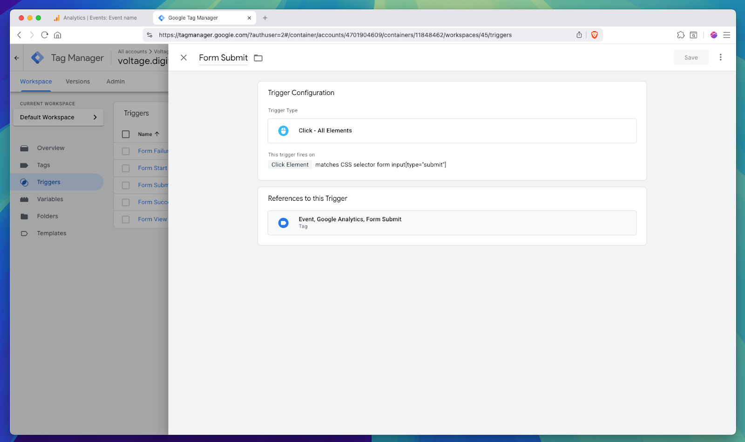745x442 pixels.
Task: Reload the page
Action: pyautogui.click(x=45, y=35)
